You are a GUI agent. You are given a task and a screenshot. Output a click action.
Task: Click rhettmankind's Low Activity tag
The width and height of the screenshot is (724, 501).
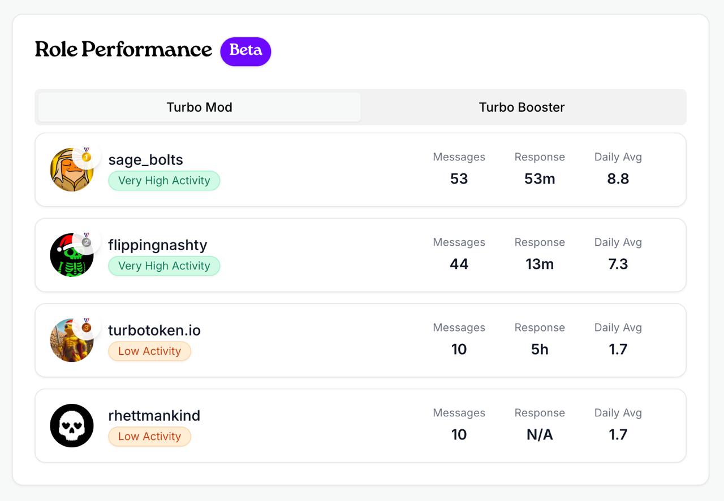pos(149,437)
